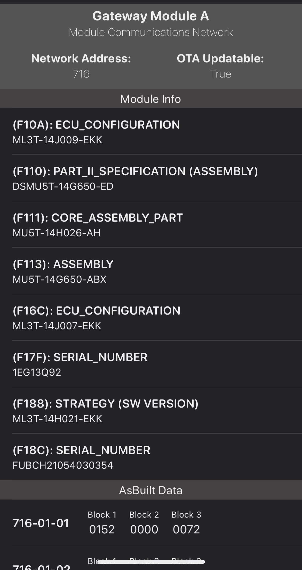Tap the home indicator bar

coord(151,562)
